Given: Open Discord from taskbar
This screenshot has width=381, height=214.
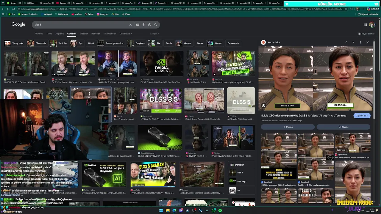Looking at the screenshot, I should [181, 210].
